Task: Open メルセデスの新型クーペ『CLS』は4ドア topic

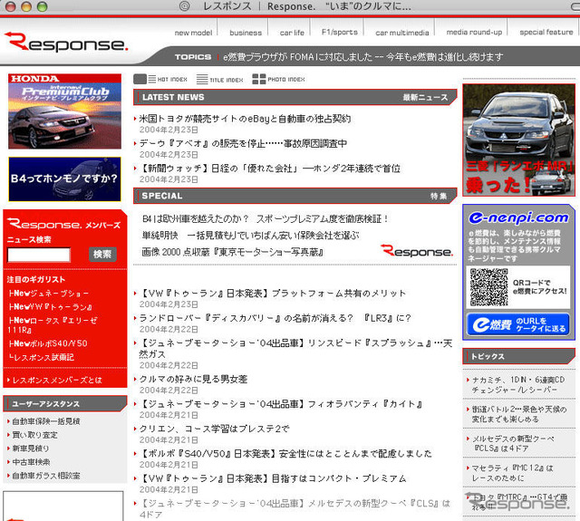Action: pos(513,443)
